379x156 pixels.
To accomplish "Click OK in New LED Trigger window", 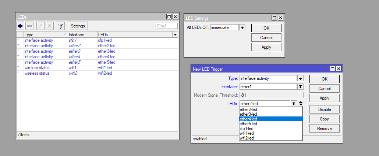I will click(325, 79).
